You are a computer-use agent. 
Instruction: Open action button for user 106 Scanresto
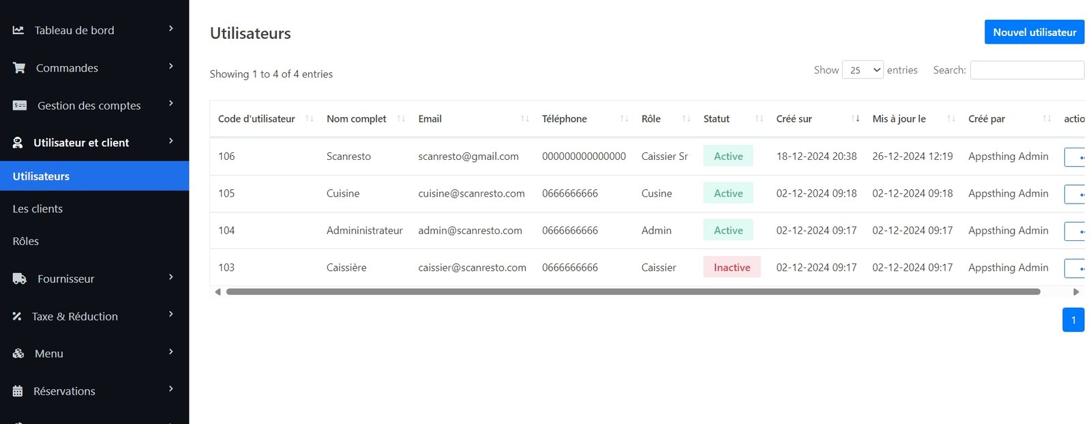click(1075, 157)
